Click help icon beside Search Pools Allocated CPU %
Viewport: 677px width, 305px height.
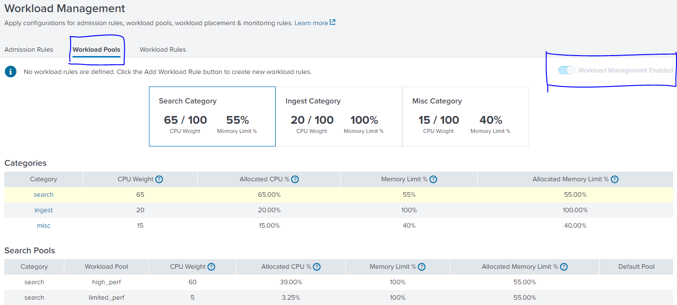(316, 267)
